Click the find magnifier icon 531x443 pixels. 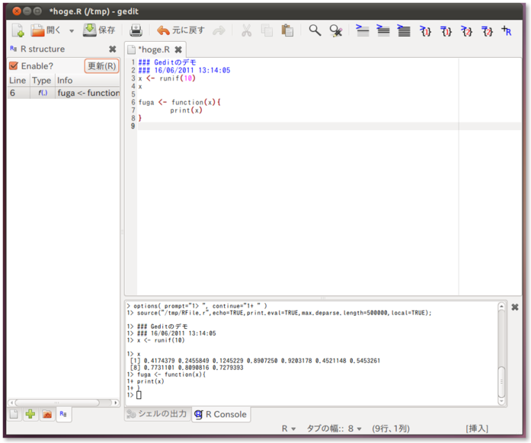pyautogui.click(x=315, y=30)
